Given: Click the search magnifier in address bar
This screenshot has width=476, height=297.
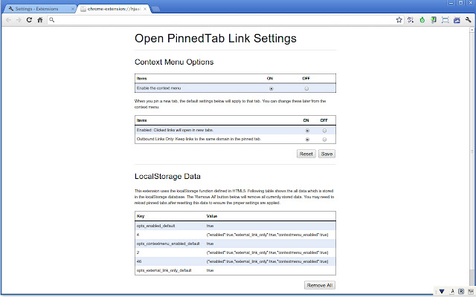Looking at the screenshot, I should (52, 20).
